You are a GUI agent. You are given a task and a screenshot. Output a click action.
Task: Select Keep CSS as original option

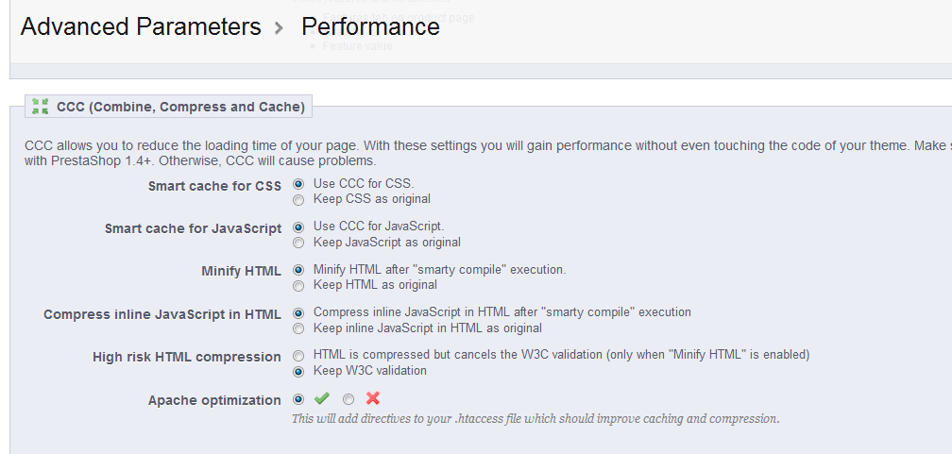pyautogui.click(x=298, y=200)
